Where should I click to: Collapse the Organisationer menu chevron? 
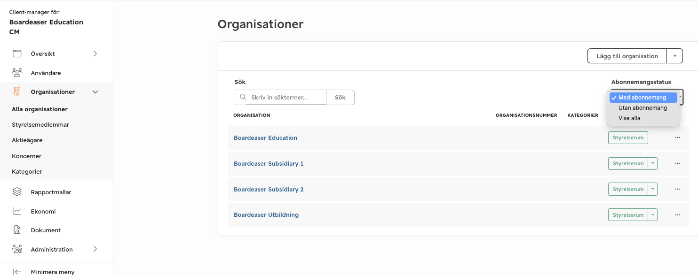pos(95,92)
